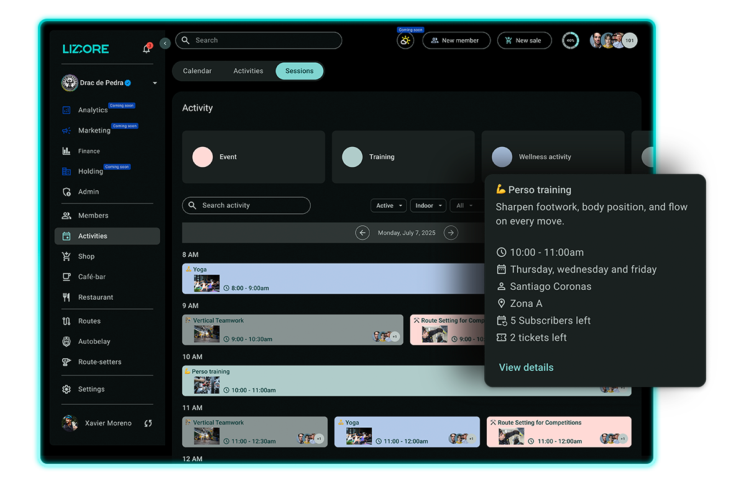Select the Restaurant fork and knife icon
746x485 pixels.
click(67, 297)
